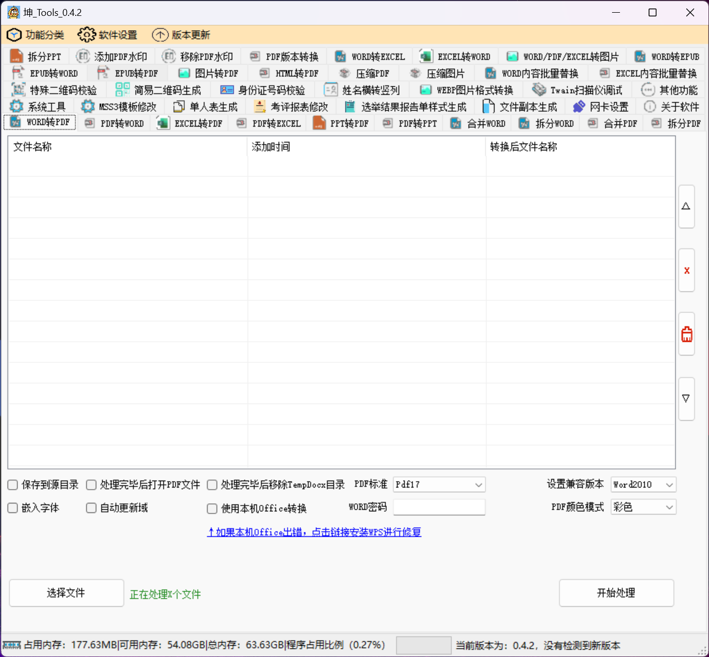Enable 使用本机Office转换 option
The width and height of the screenshot is (709, 657).
[211, 508]
